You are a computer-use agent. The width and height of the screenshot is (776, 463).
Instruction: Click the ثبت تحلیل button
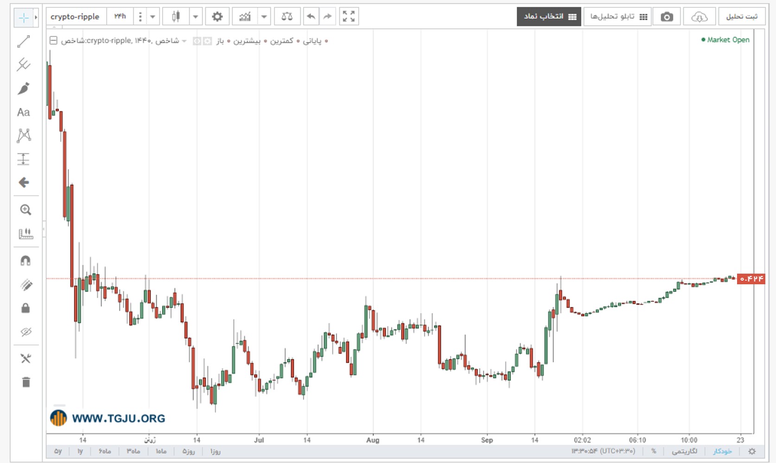click(x=742, y=17)
